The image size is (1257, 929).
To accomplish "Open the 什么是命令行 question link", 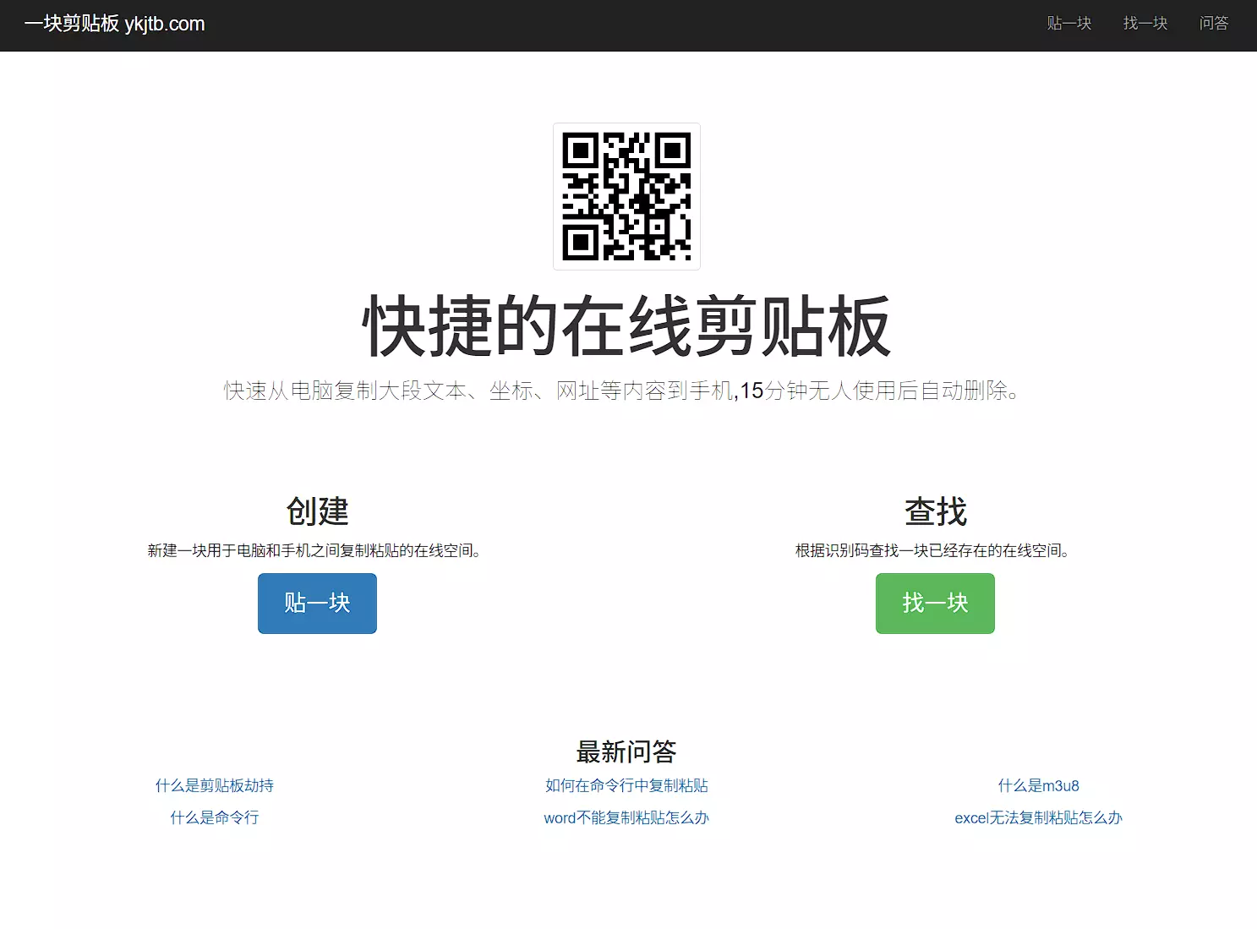I will pos(215,817).
